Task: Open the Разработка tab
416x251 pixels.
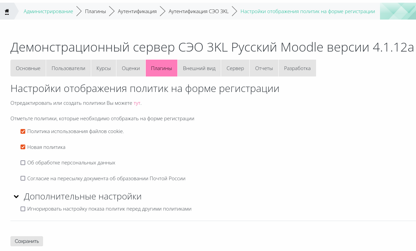Action: (x=297, y=68)
